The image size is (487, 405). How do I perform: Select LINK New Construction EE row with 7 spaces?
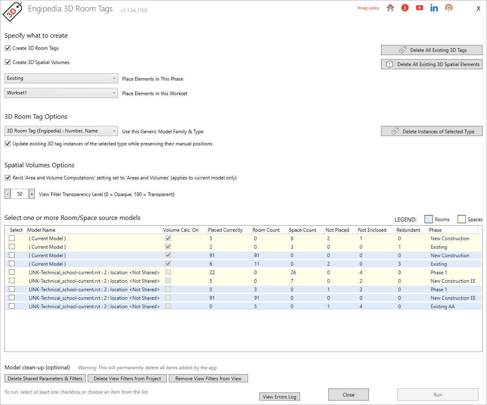point(12,281)
